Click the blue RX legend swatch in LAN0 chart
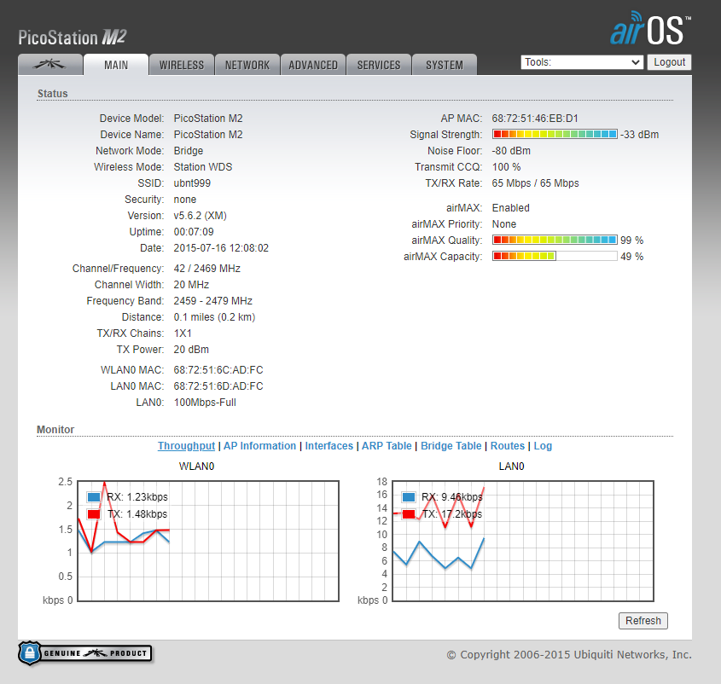The width and height of the screenshot is (721, 684). (x=409, y=497)
